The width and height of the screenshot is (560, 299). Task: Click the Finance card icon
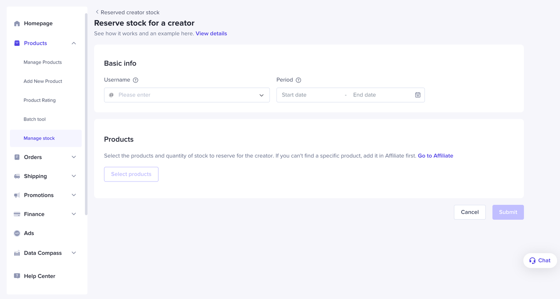(x=17, y=214)
